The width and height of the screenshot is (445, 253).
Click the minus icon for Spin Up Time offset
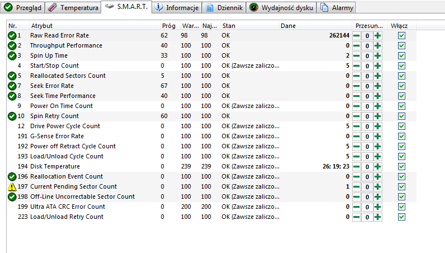(357, 56)
